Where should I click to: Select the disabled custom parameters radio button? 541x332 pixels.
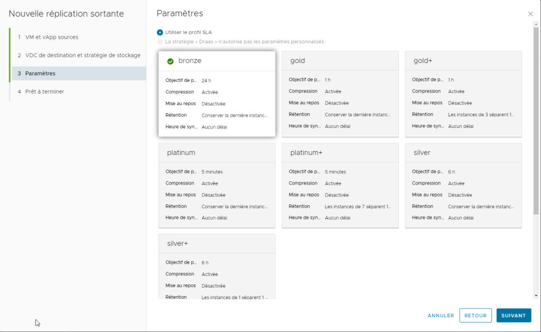click(160, 42)
